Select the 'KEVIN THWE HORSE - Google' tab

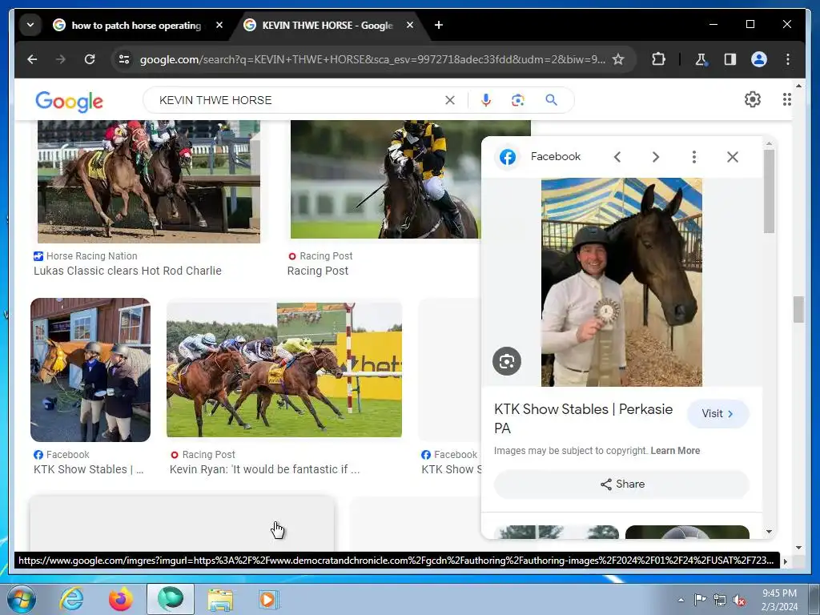328,25
